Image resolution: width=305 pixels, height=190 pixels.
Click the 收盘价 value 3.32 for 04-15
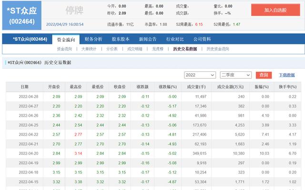coord(122,182)
